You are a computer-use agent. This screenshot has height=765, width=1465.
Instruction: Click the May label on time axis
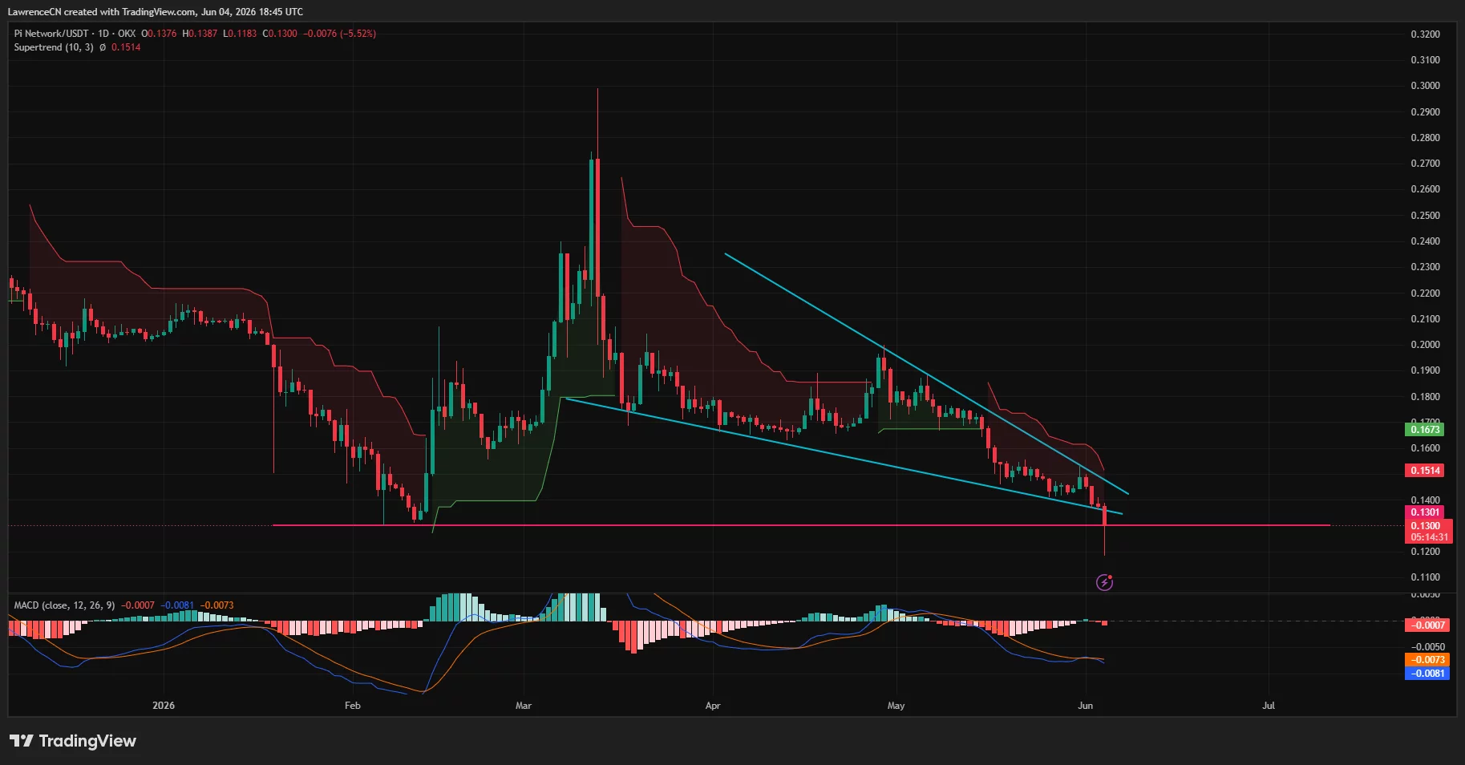point(896,706)
